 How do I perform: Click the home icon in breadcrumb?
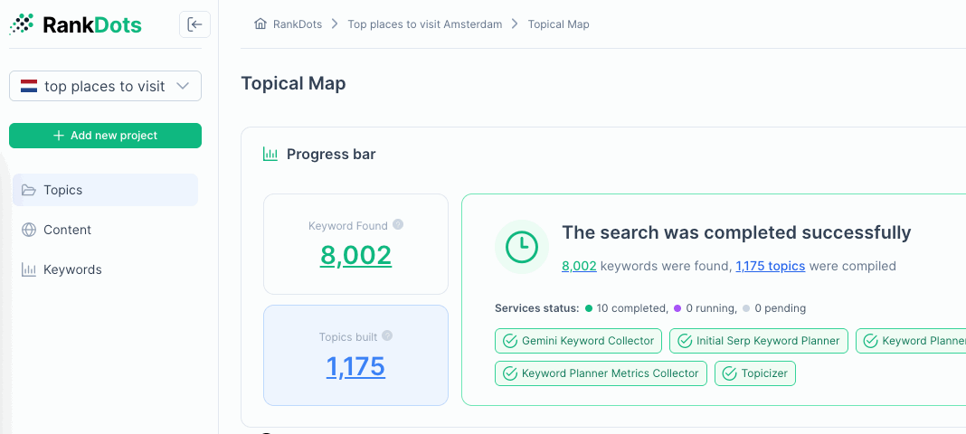click(260, 24)
